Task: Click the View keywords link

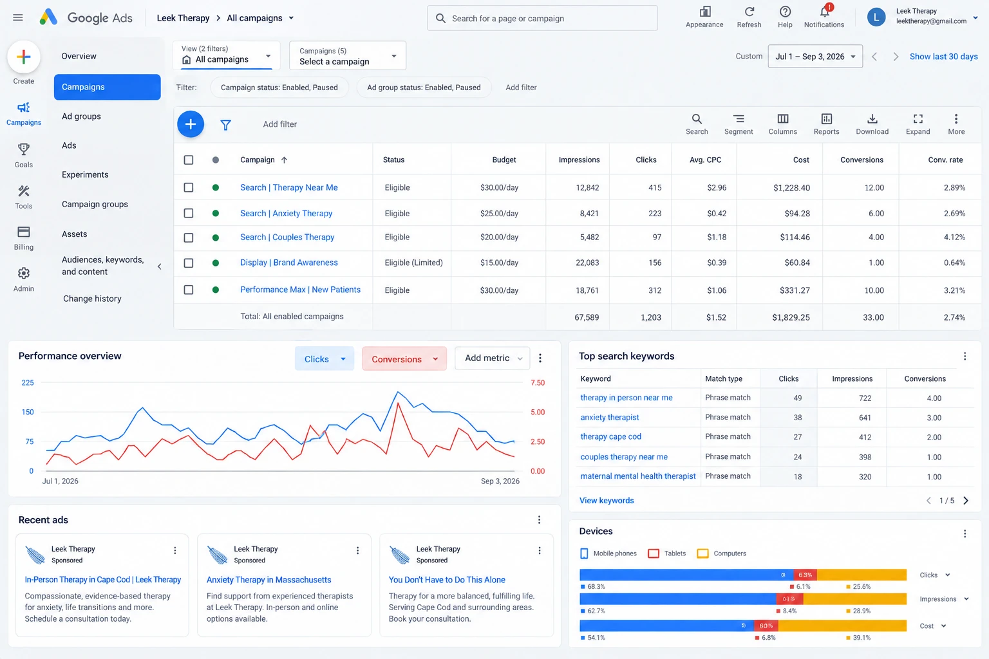Action: coord(607,501)
